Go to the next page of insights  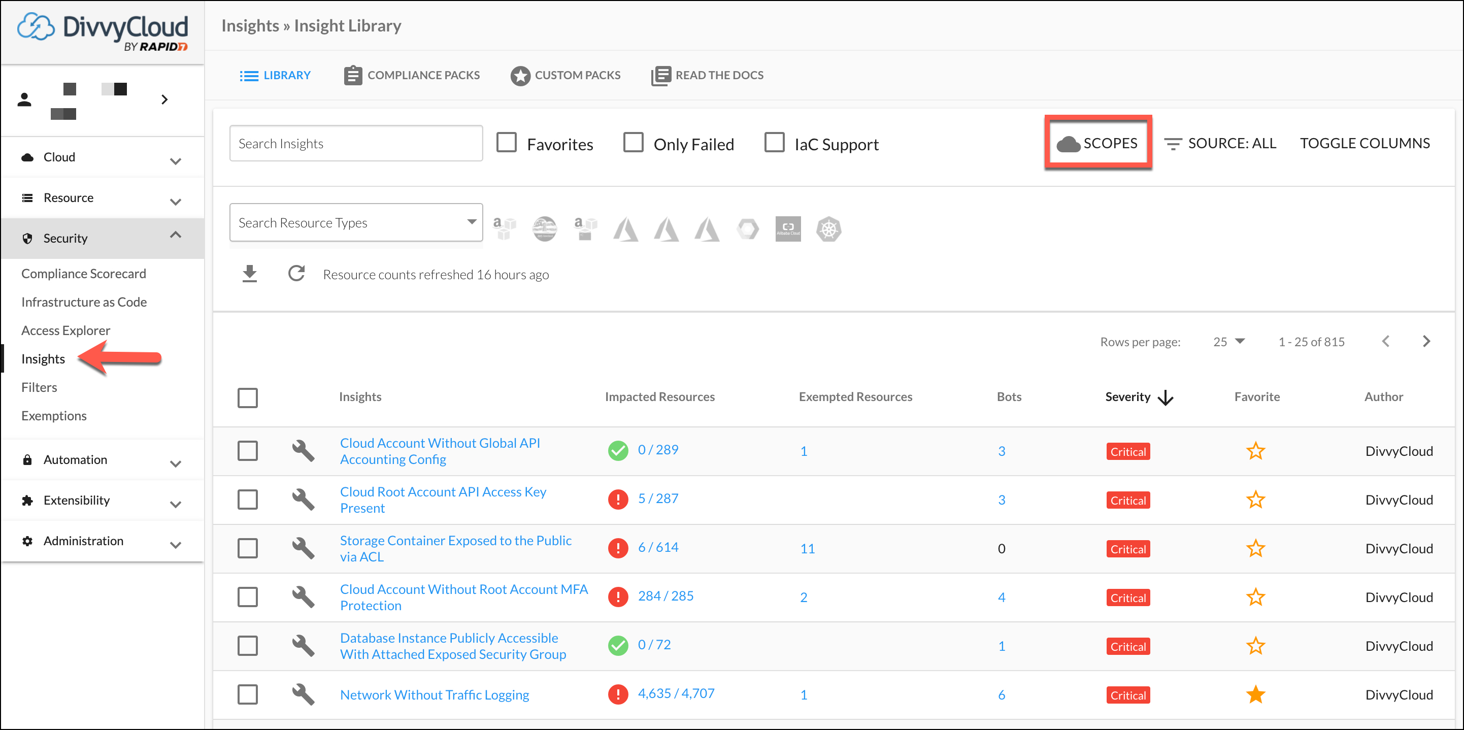click(1426, 341)
